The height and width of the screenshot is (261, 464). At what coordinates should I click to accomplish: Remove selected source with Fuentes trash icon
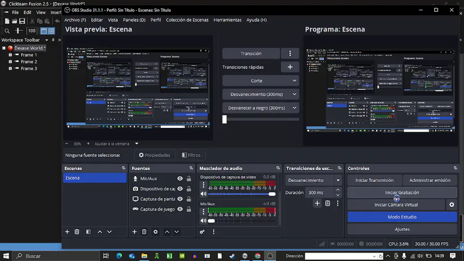[144, 232]
